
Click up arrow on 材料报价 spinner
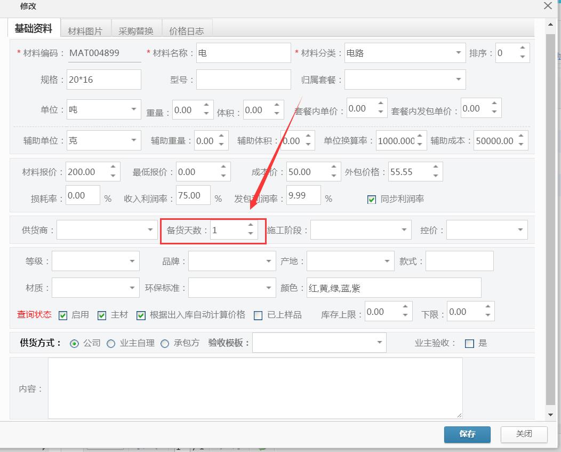point(113,168)
